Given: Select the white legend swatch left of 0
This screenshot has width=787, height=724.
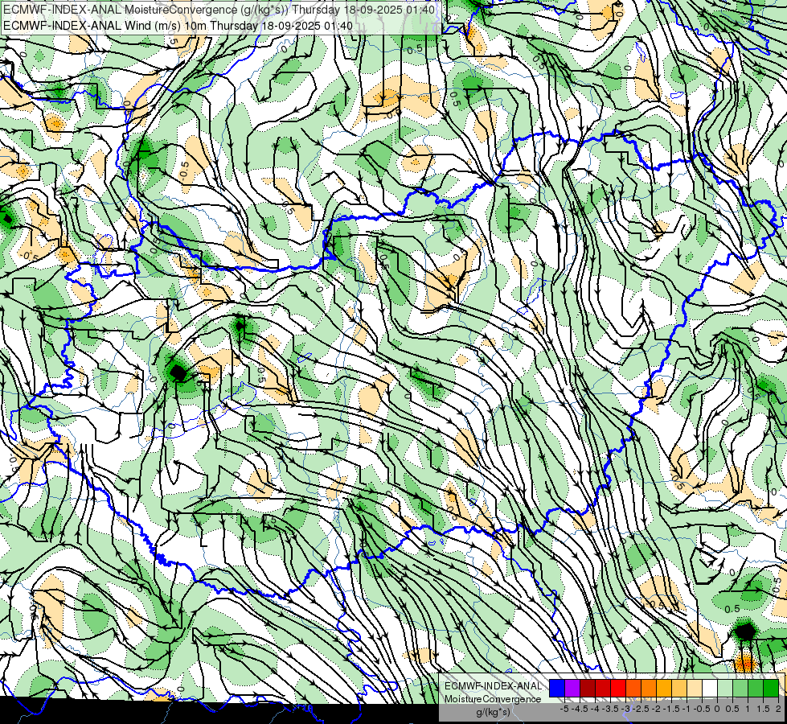Looking at the screenshot, I should pyautogui.click(x=709, y=689).
